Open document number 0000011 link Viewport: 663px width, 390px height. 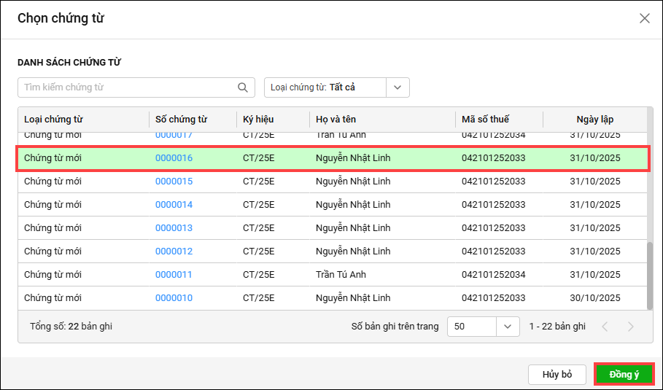[x=174, y=275]
